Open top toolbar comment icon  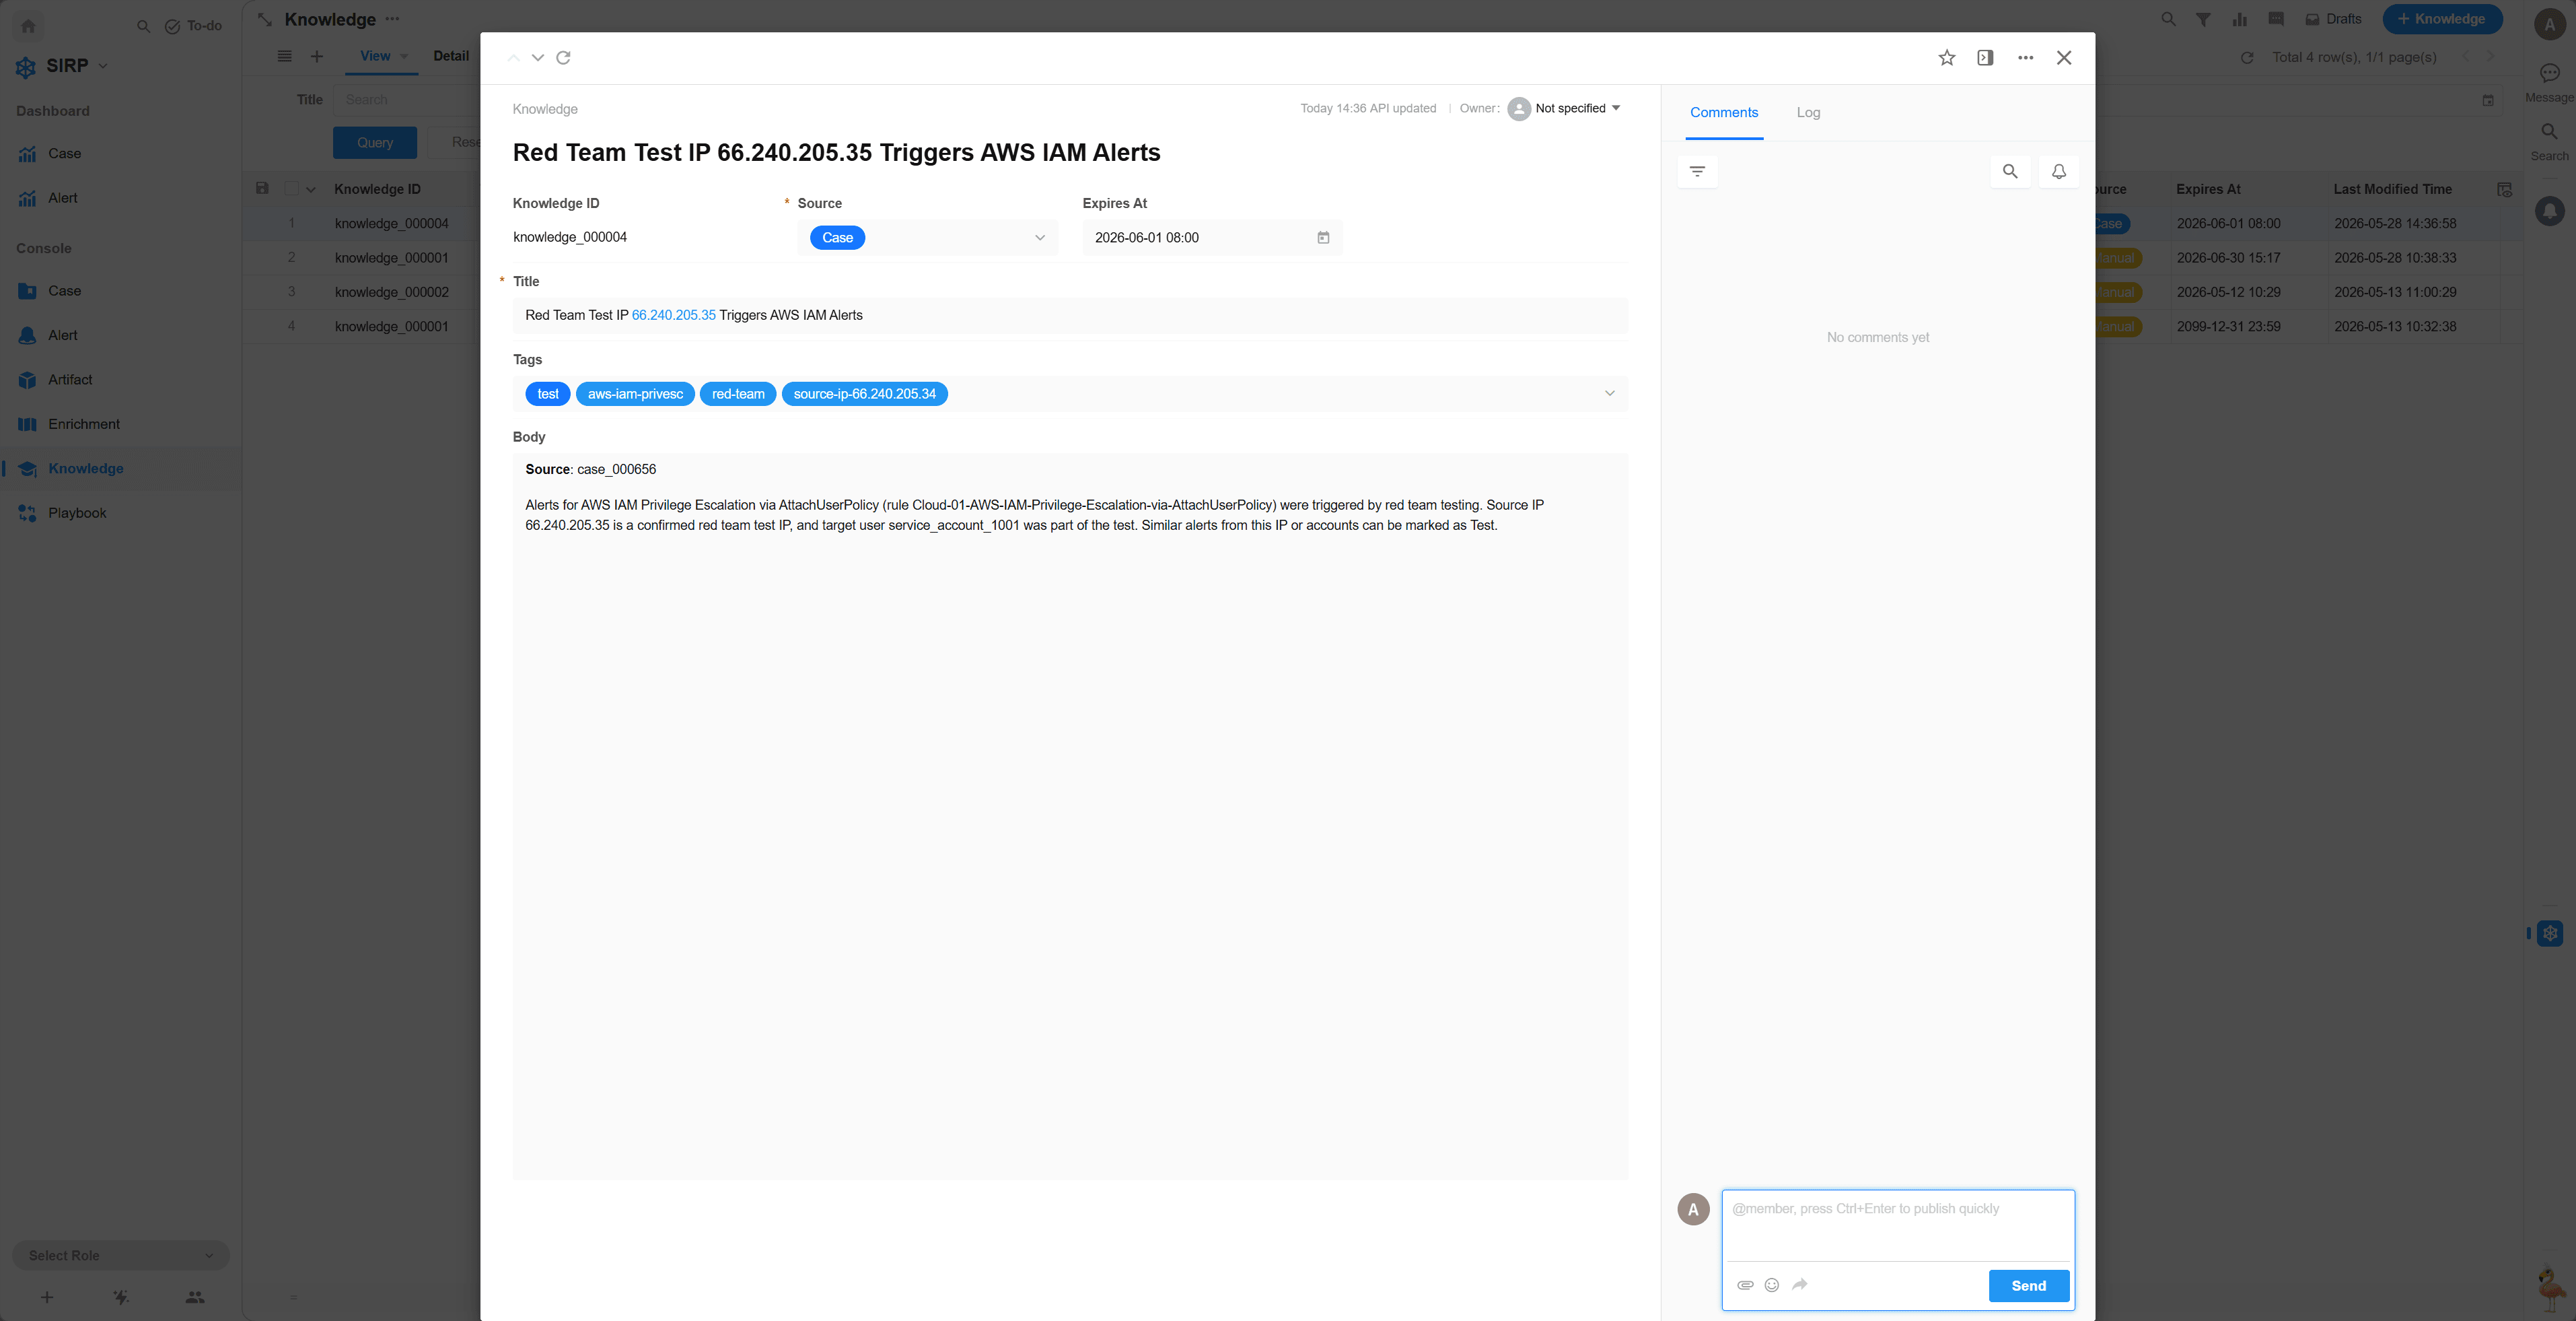pos(2276,19)
